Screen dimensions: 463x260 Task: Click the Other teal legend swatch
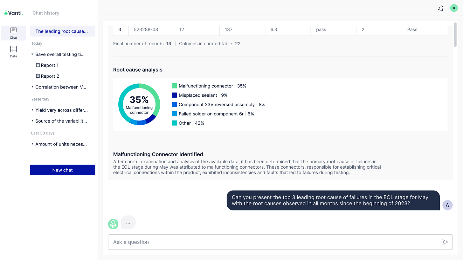click(x=174, y=123)
